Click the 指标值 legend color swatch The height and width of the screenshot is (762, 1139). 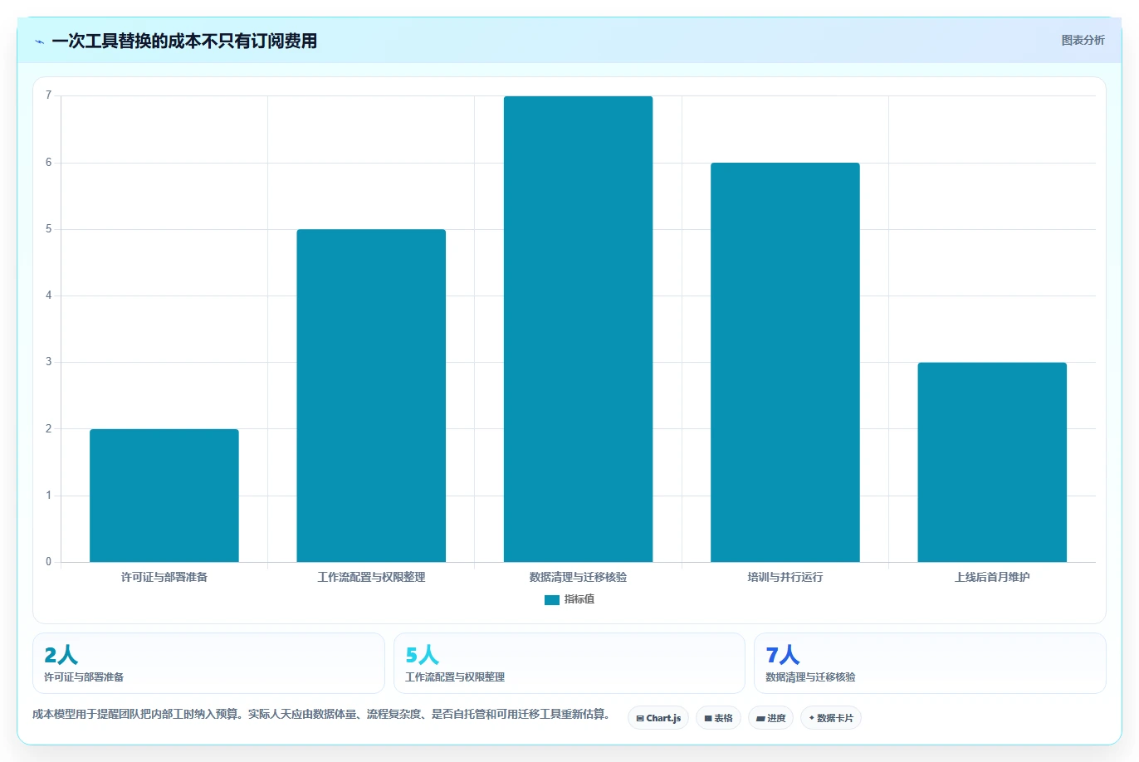pyautogui.click(x=552, y=600)
